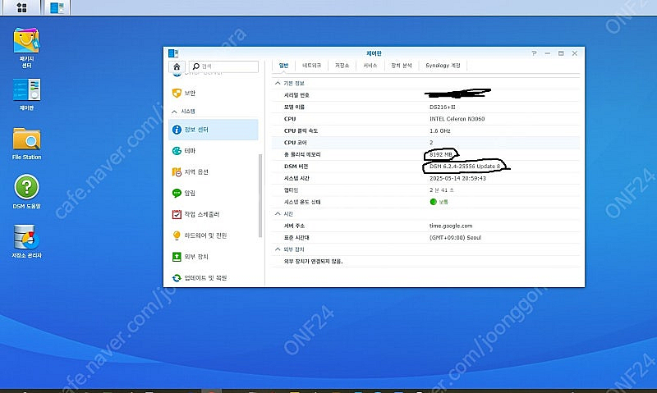
Task: Click the 정보 센터 info icon
Action: [x=177, y=130]
